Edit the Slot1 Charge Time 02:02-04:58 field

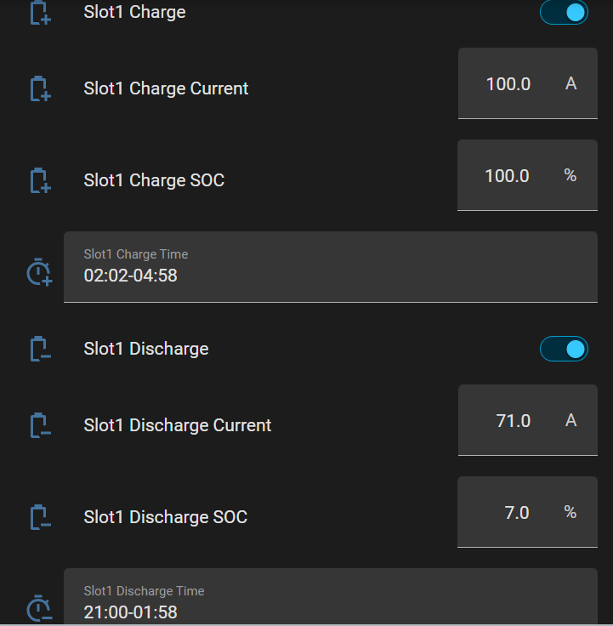pyautogui.click(x=331, y=267)
